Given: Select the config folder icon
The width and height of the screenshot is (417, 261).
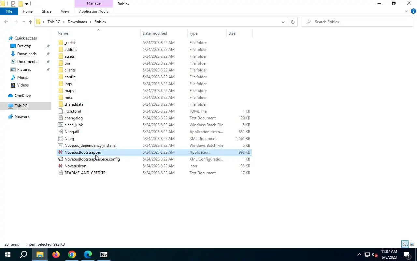Looking at the screenshot, I should coord(61,77).
